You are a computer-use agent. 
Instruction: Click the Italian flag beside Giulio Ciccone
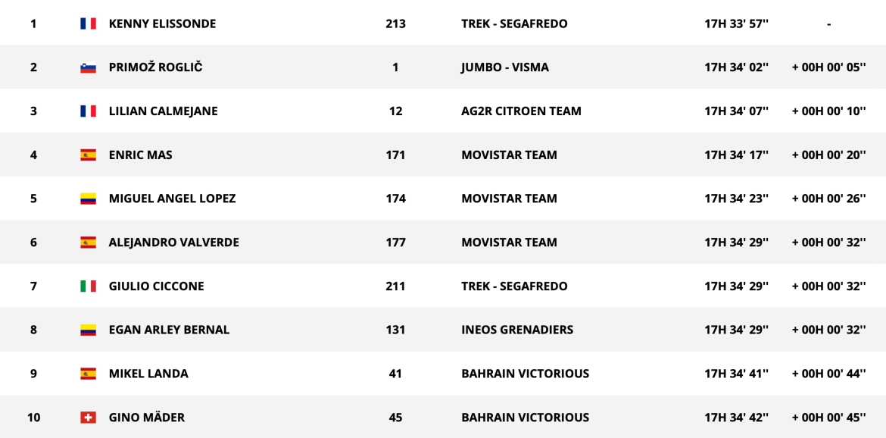[88, 286]
